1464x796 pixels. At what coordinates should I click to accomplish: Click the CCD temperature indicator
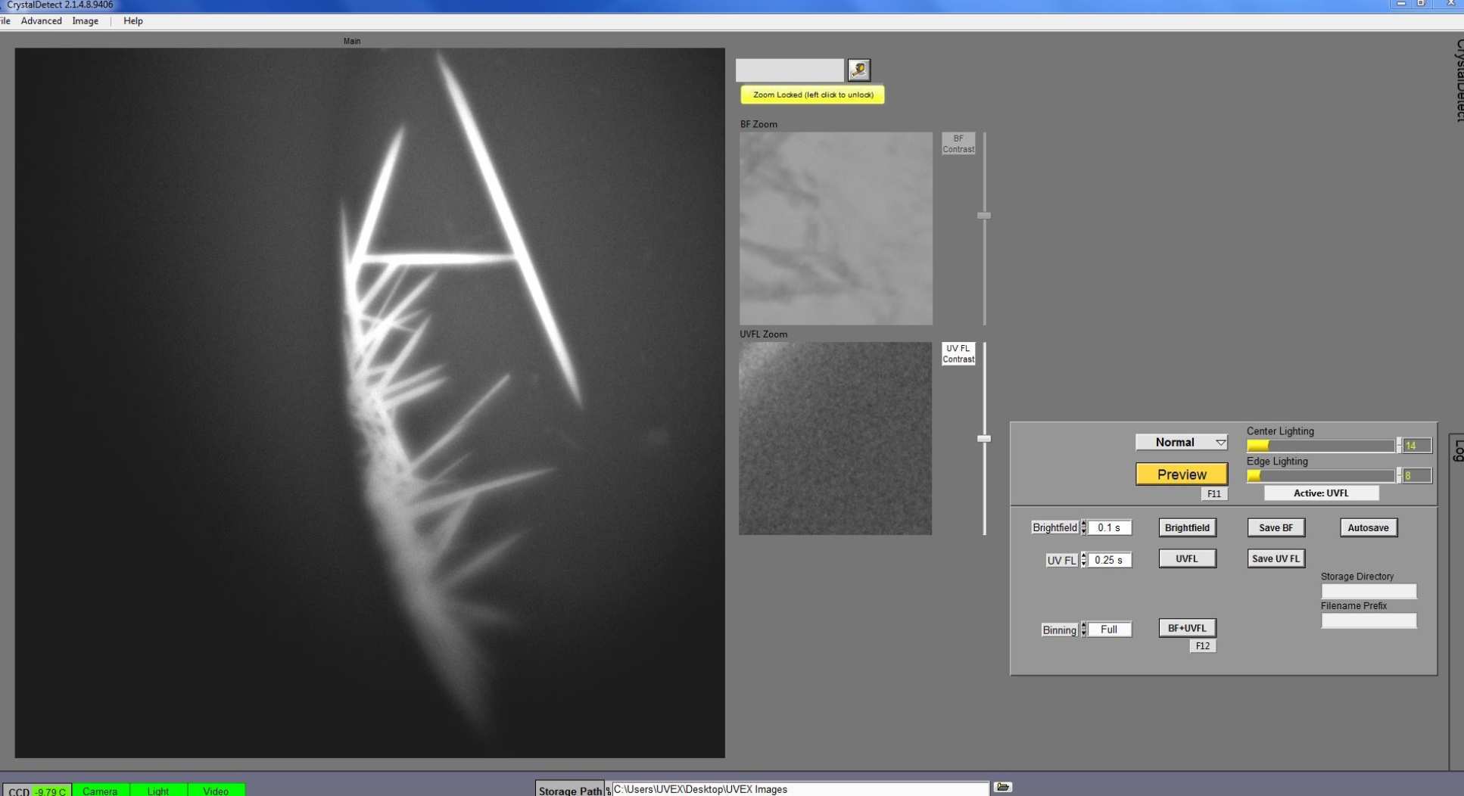38,791
